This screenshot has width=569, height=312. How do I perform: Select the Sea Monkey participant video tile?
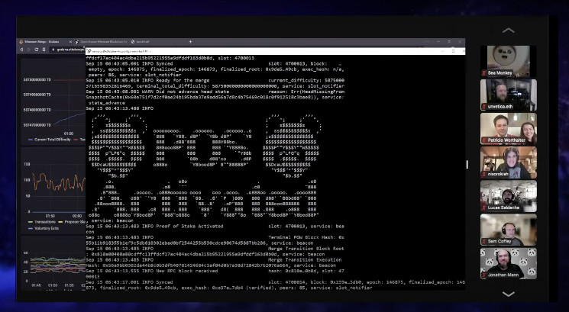[509, 61]
